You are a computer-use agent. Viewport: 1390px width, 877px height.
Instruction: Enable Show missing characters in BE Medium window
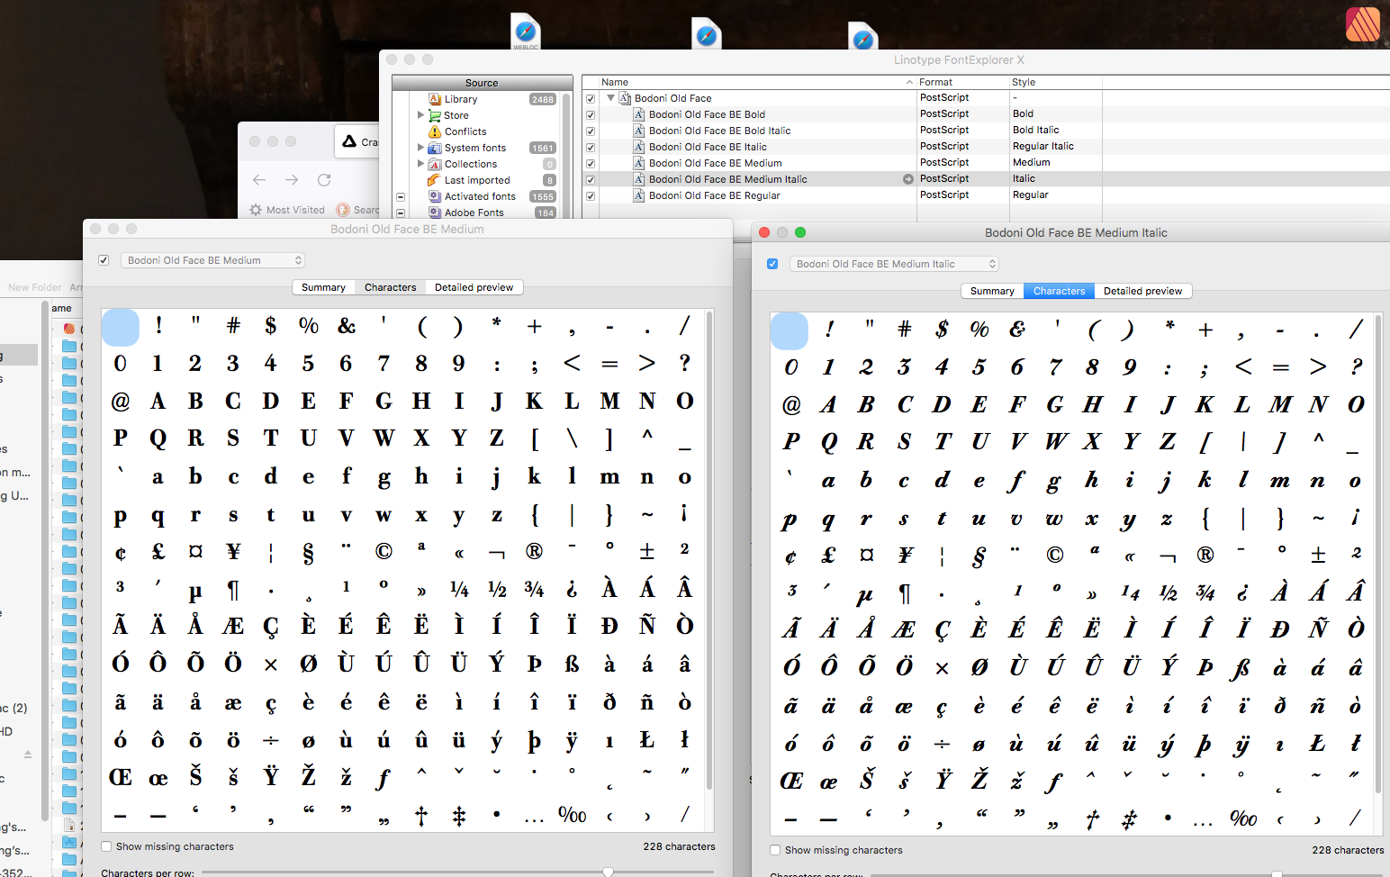(x=106, y=846)
